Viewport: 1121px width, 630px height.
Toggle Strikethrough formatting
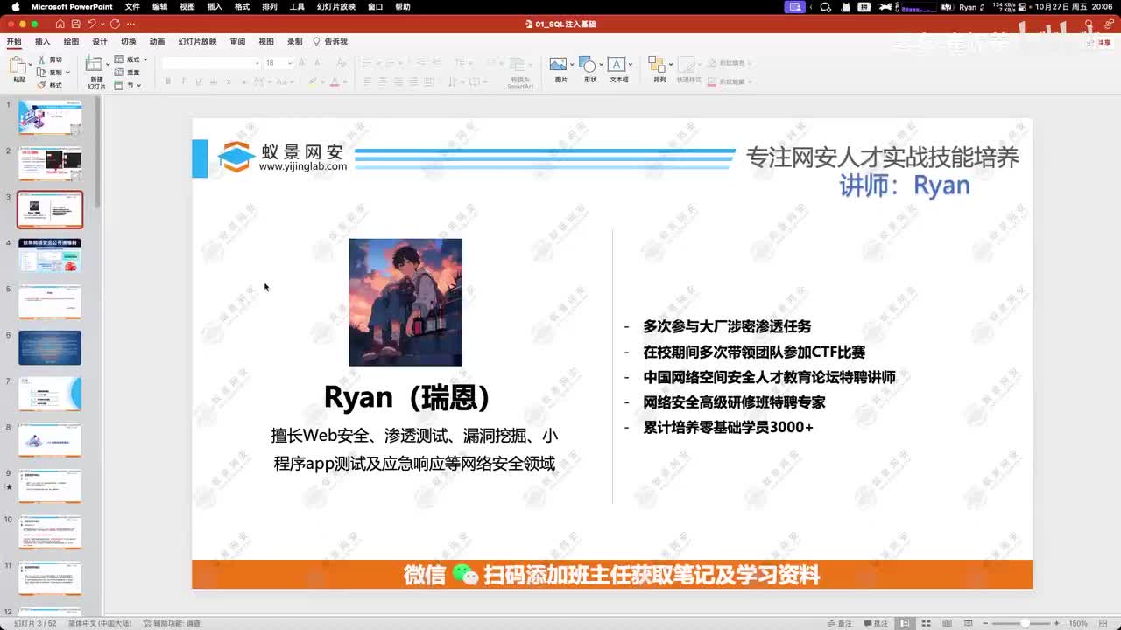[213, 81]
